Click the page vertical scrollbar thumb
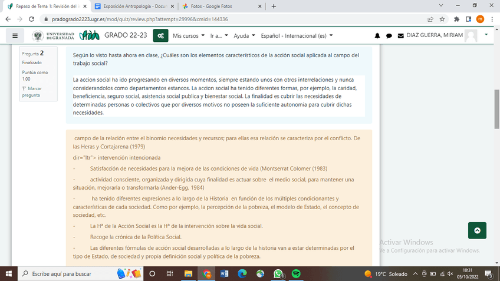The image size is (500, 281). click(x=497, y=109)
